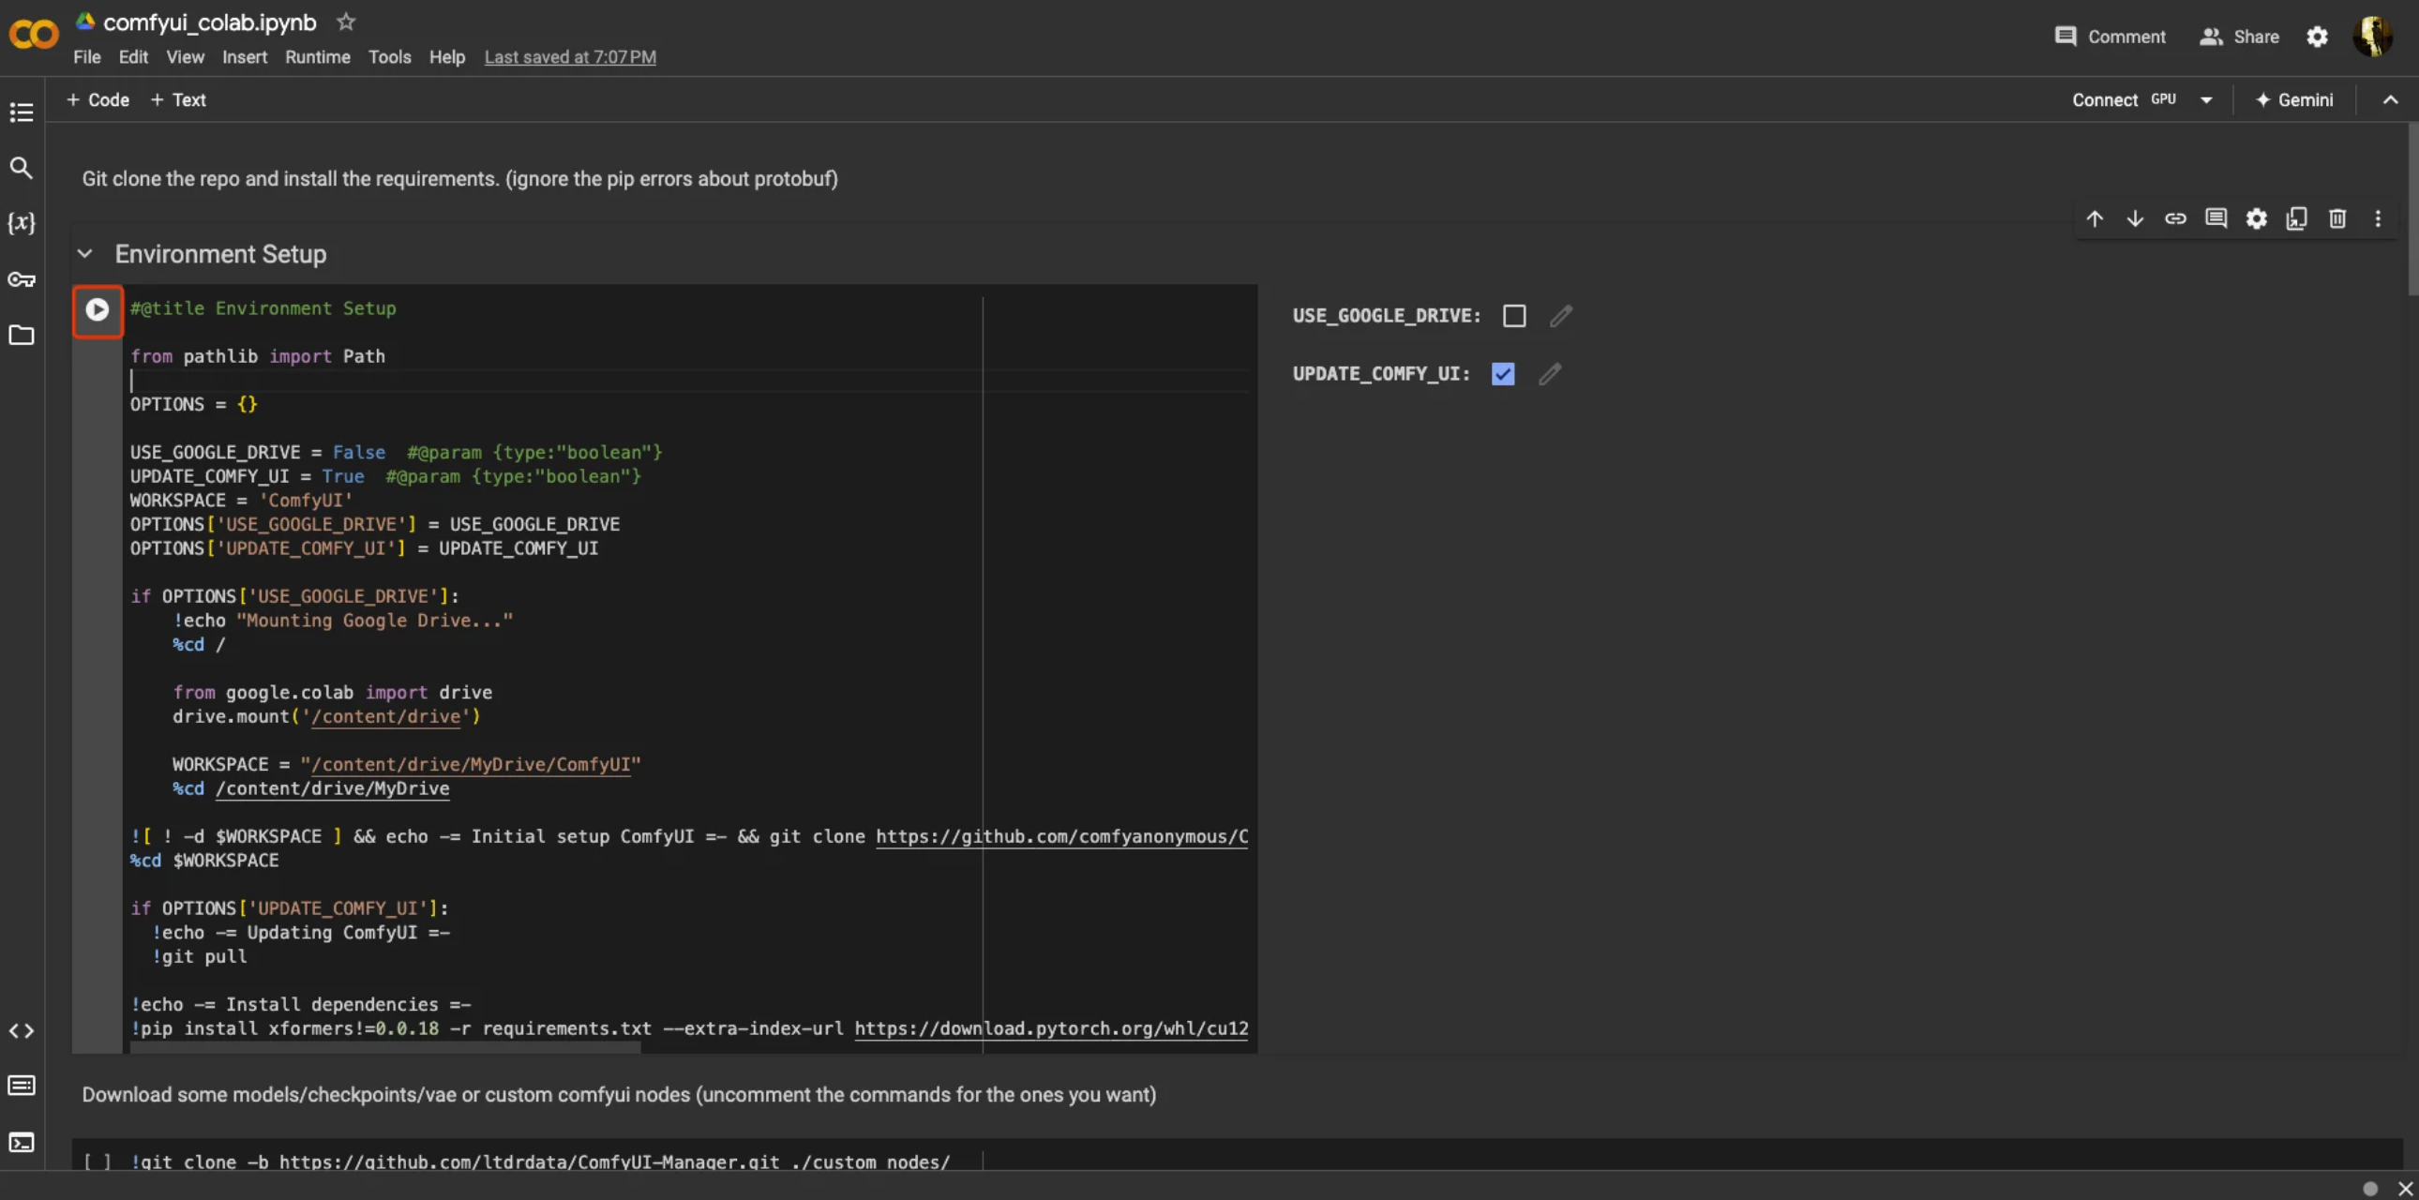Click the Comment button
The height and width of the screenshot is (1200, 2419).
pos(2110,37)
